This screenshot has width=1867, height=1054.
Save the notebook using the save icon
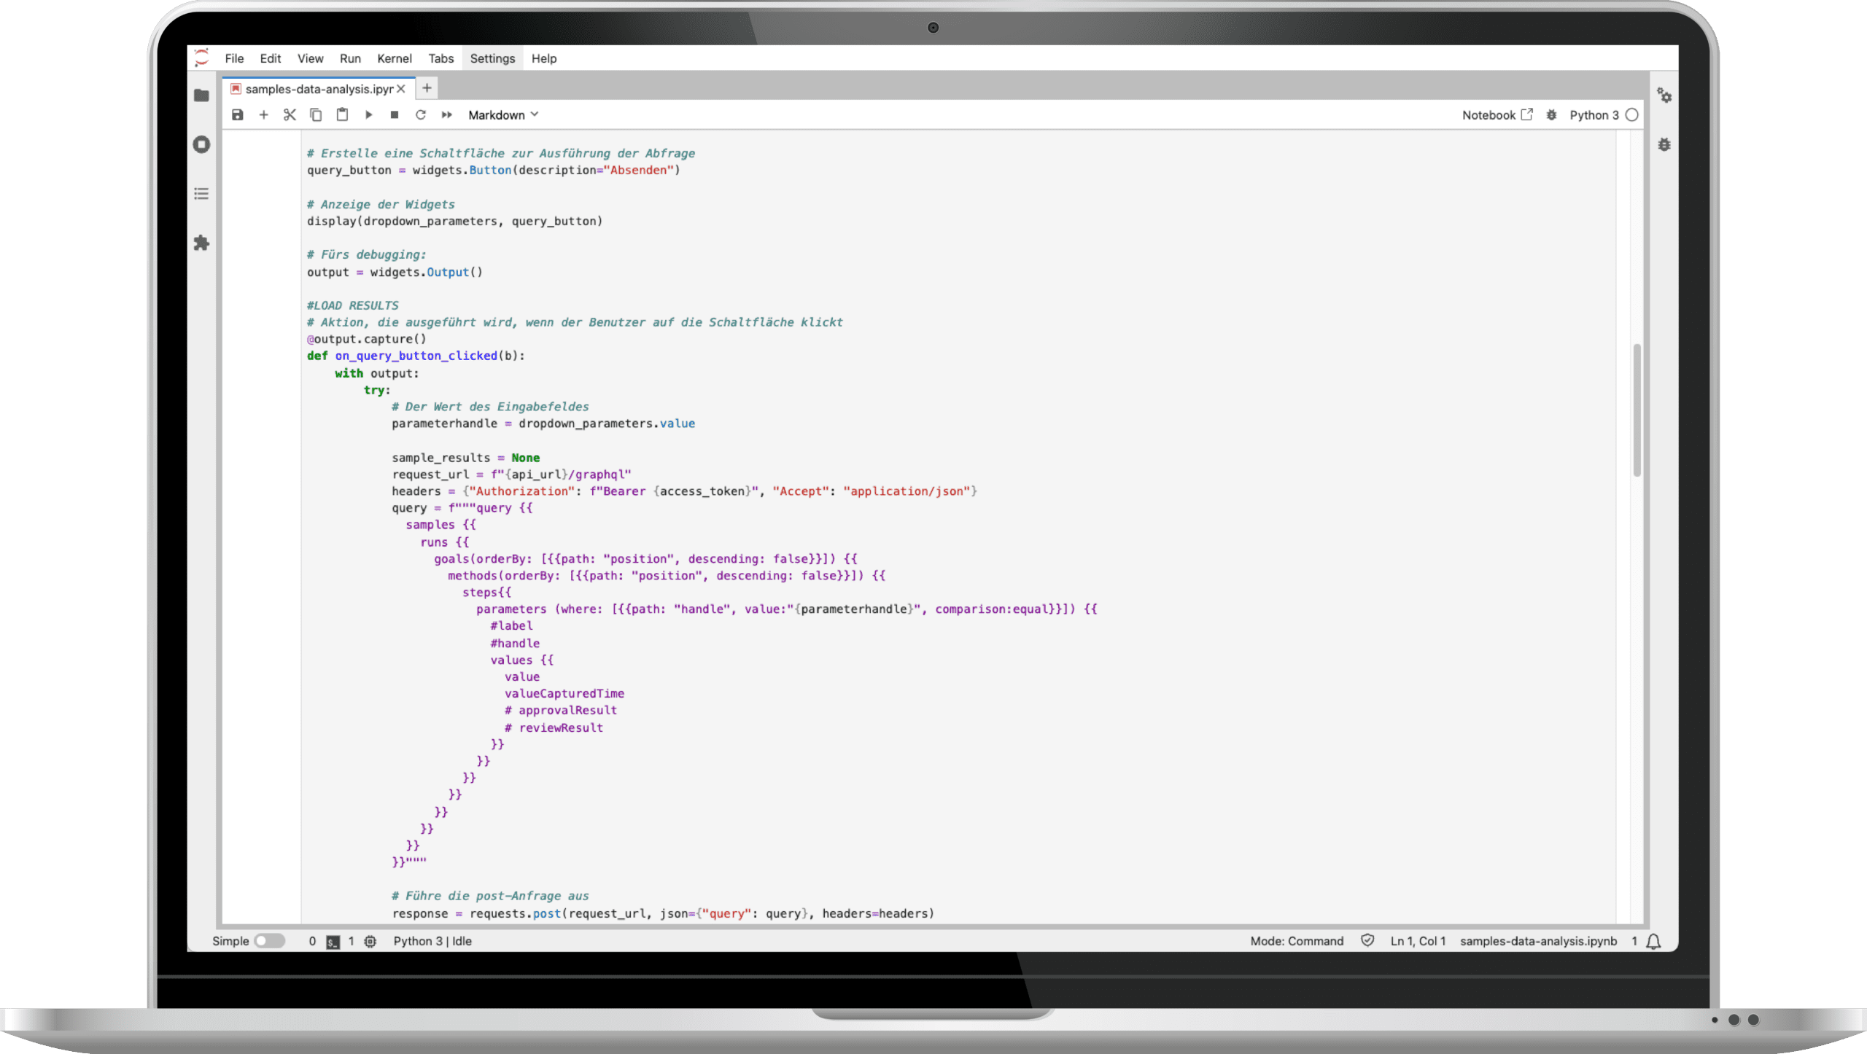237,114
